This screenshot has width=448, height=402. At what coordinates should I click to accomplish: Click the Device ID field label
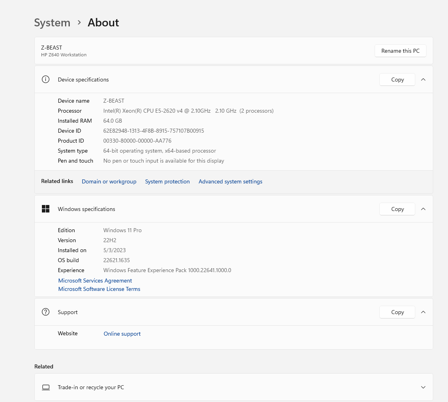[x=69, y=131]
